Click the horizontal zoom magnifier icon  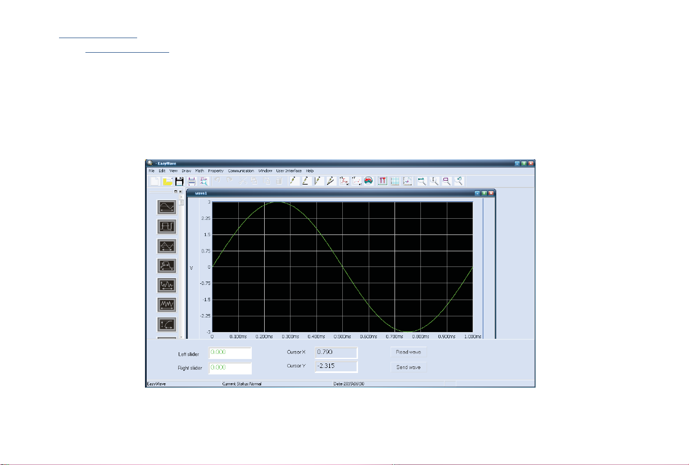[421, 181]
